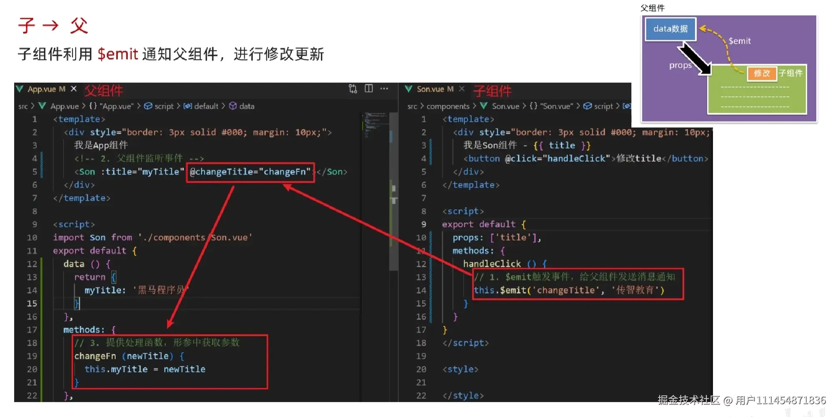Image resolution: width=837 pixels, height=417 pixels.
Task: Click the cube icon before data breadcrumb
Action: pyautogui.click(x=233, y=106)
